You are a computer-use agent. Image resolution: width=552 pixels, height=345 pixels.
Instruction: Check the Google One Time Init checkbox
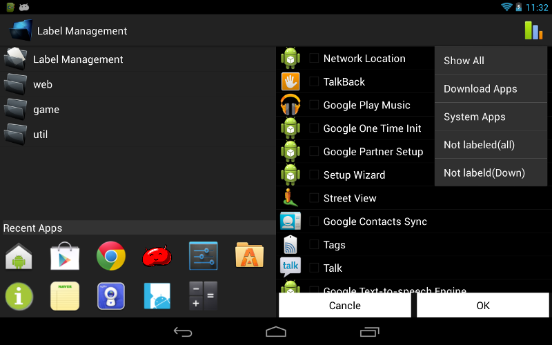click(x=314, y=128)
